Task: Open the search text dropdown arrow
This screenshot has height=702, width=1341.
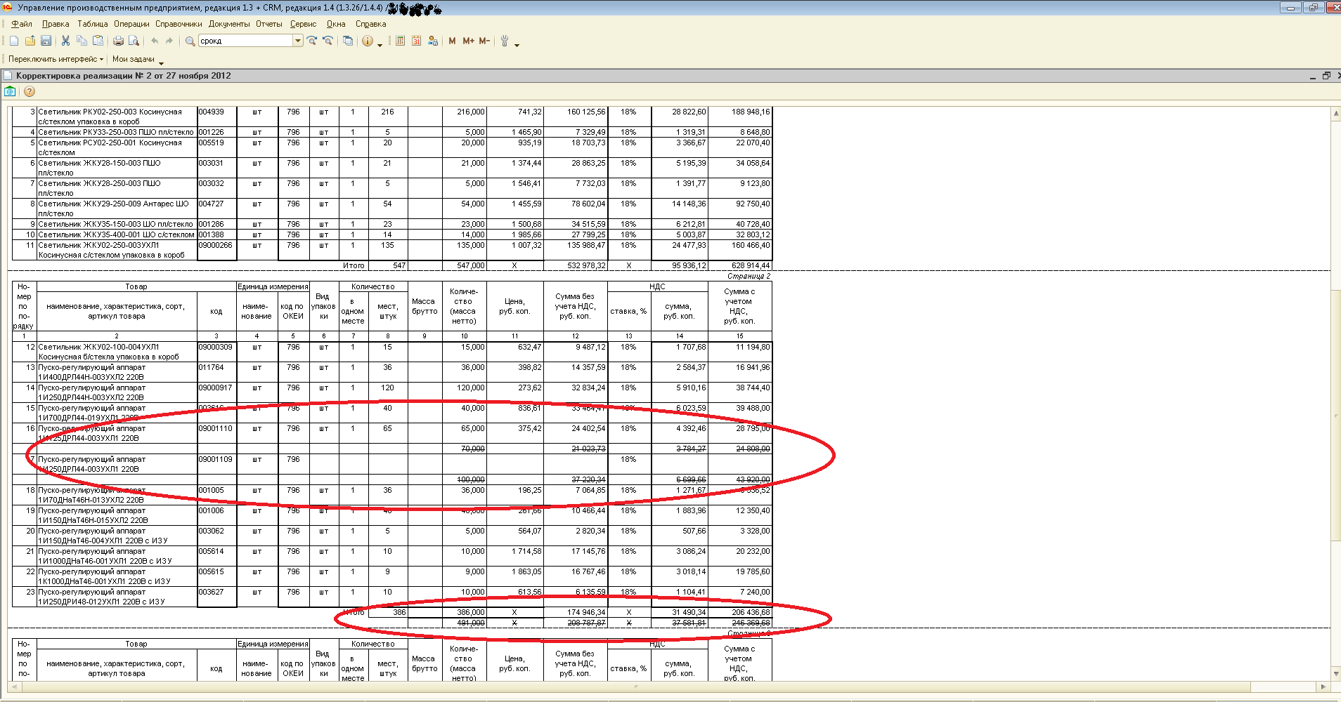Action: [x=298, y=41]
